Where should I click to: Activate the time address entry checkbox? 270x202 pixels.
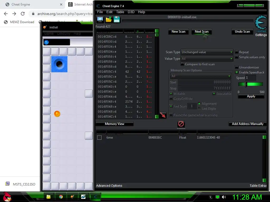coord(99,137)
